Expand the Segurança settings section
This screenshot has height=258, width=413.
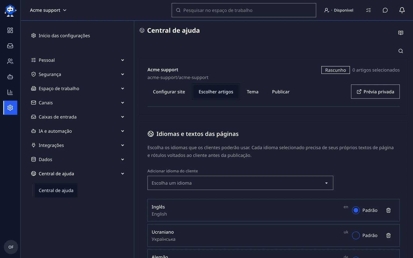tap(78, 74)
